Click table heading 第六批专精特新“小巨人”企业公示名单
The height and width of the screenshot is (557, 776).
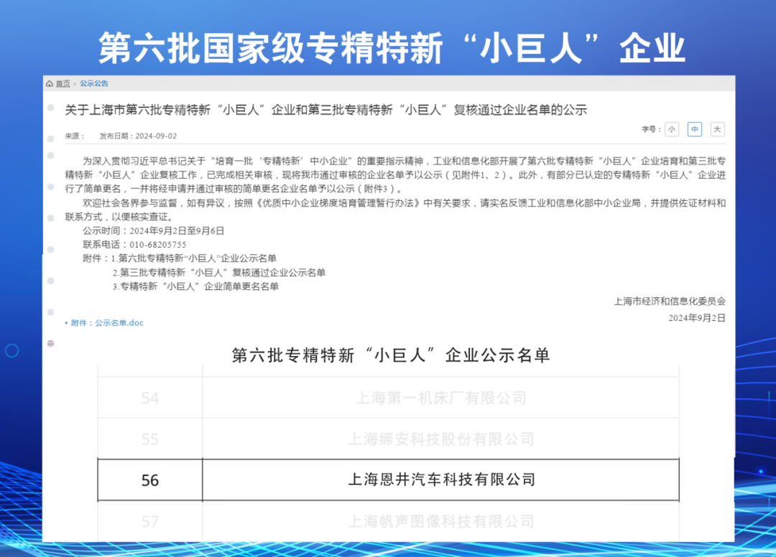click(x=391, y=355)
